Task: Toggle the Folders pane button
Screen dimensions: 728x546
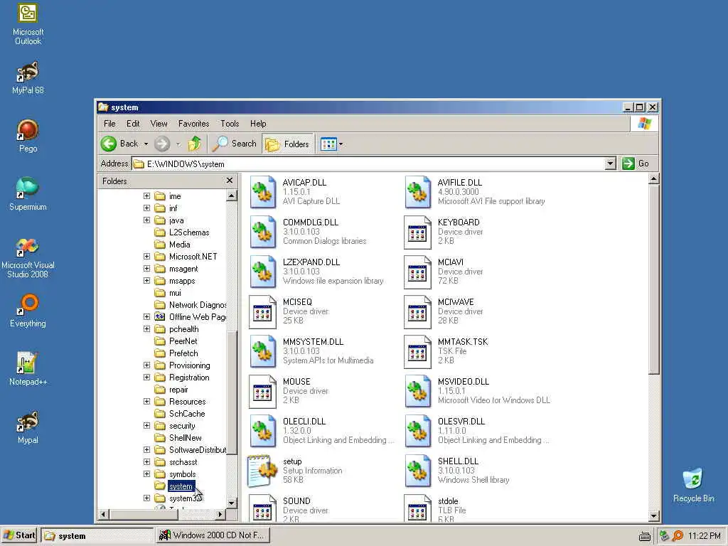Action: (x=288, y=144)
